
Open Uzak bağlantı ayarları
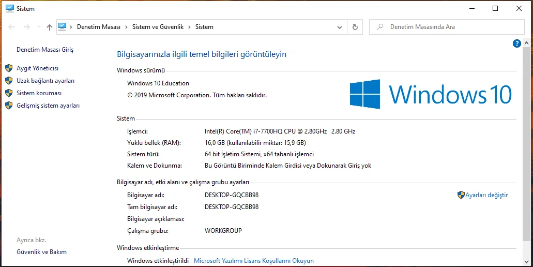(x=45, y=81)
